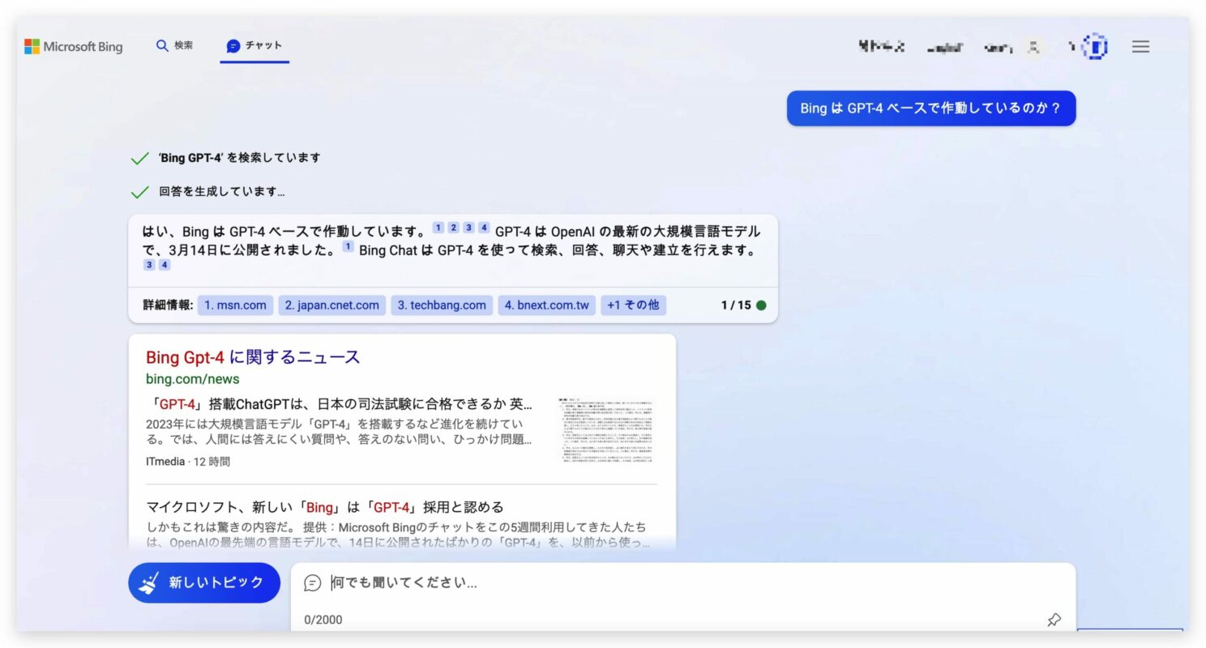Open the user profile avatar
The image size is (1206, 648).
point(1095,47)
